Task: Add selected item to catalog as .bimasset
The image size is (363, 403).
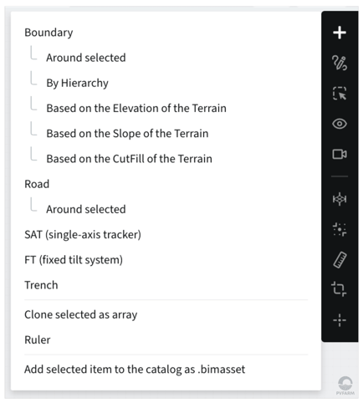Action: click(x=135, y=370)
